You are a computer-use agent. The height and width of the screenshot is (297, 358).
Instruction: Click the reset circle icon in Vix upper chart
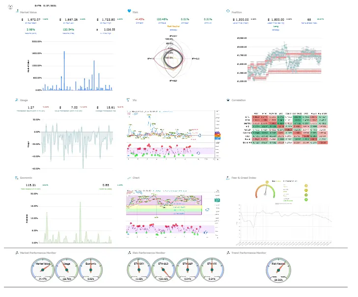(199, 135)
